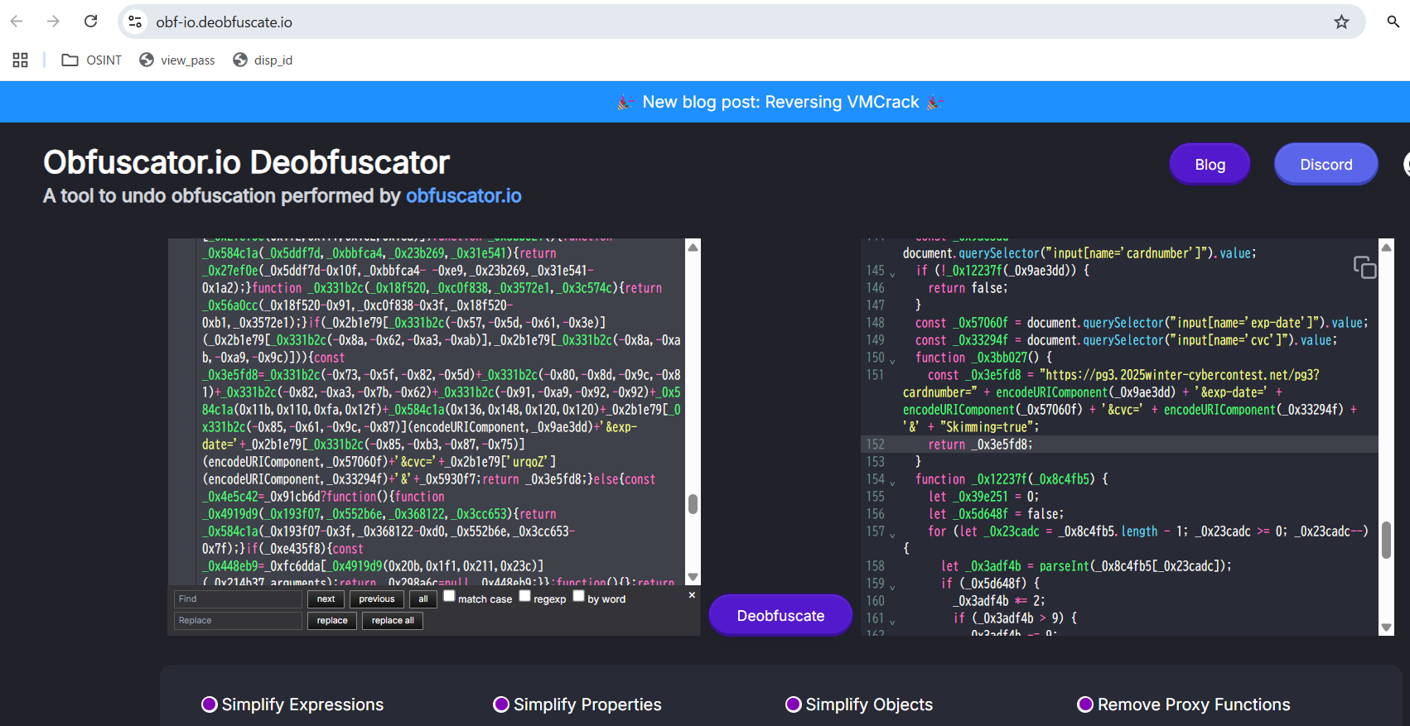Click the all matches button
Screen dimensions: 1410x726
(423, 599)
